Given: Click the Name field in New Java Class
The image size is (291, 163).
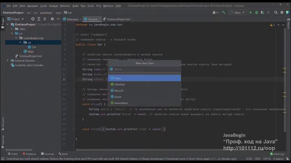Looking at the screenshot, I should pyautogui.click(x=145, y=69).
